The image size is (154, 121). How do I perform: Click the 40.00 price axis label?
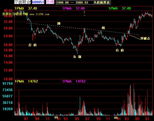tap(8, 11)
